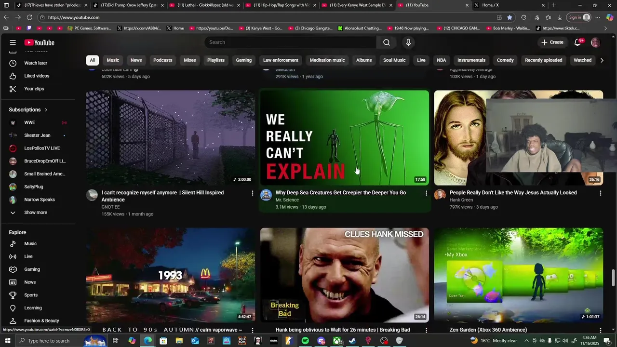Open YouTube notifications bell
This screenshot has height=347, width=617.
point(577,42)
